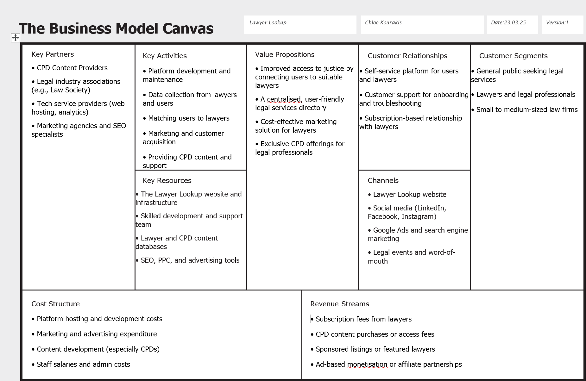Click 'Customer support for onboarding' bullet
This screenshot has width=586, height=381.
tap(414, 99)
